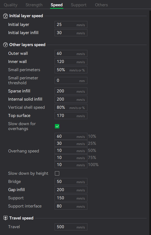Click the Initial layer speed gauge icon
The image size is (151, 235).
[5, 16]
